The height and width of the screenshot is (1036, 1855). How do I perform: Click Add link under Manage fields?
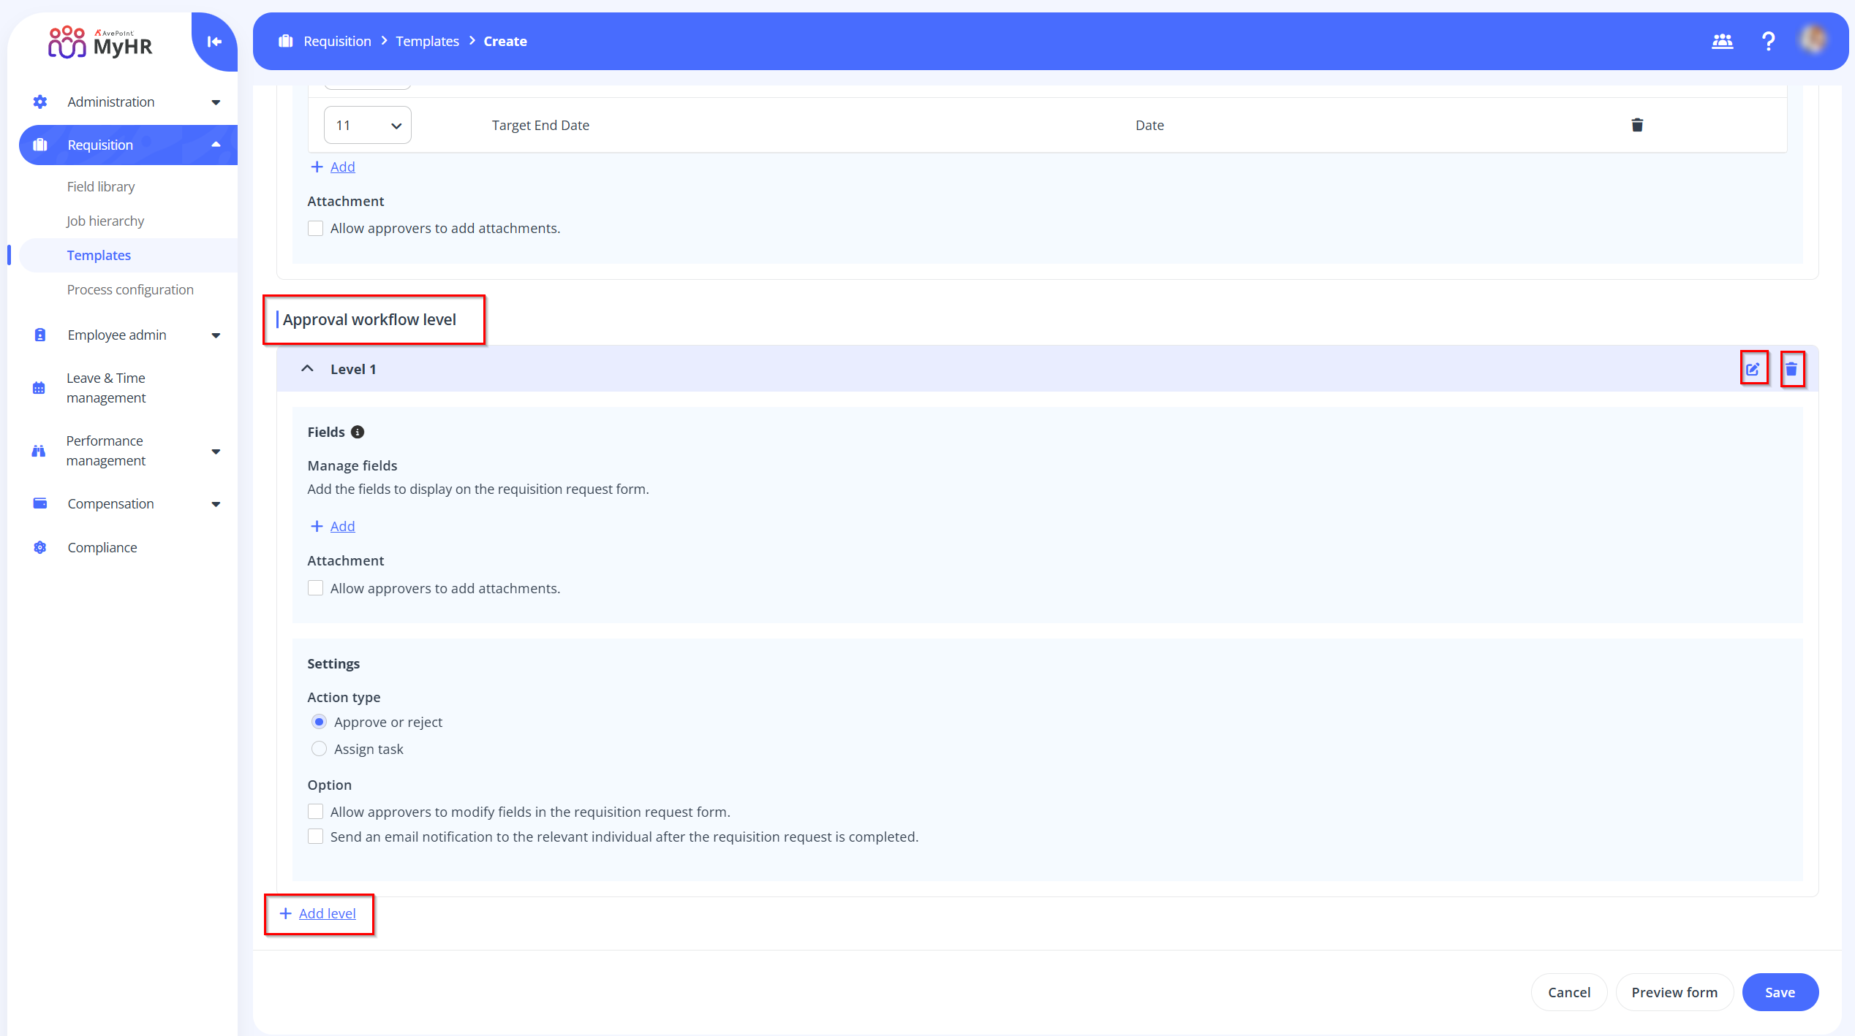coord(342,526)
